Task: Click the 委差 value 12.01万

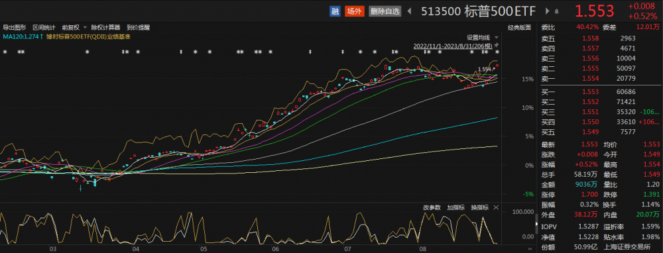Action: click(648, 27)
